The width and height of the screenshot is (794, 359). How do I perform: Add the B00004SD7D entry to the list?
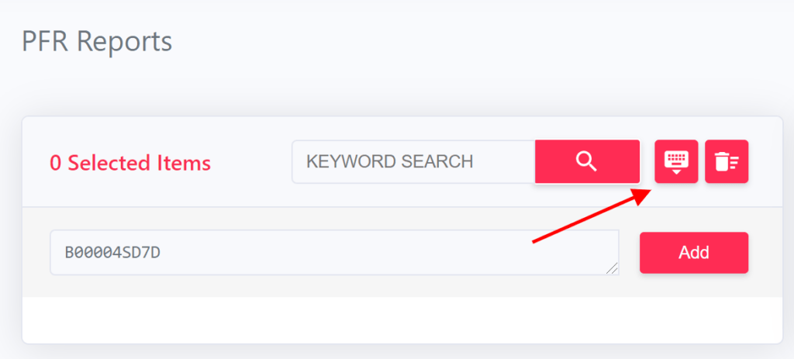(x=694, y=252)
